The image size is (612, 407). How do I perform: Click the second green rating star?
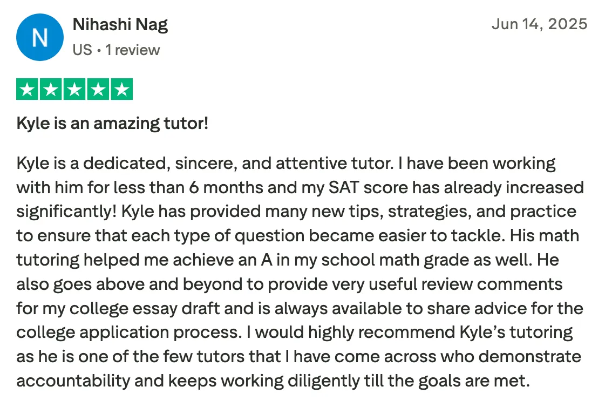(51, 90)
